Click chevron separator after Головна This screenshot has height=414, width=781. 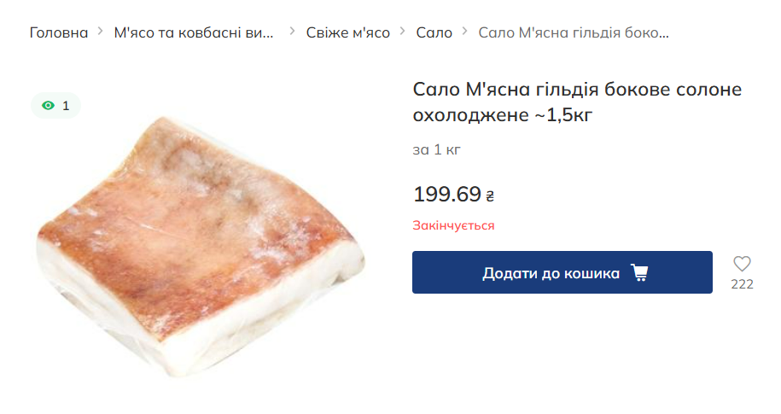tap(101, 32)
